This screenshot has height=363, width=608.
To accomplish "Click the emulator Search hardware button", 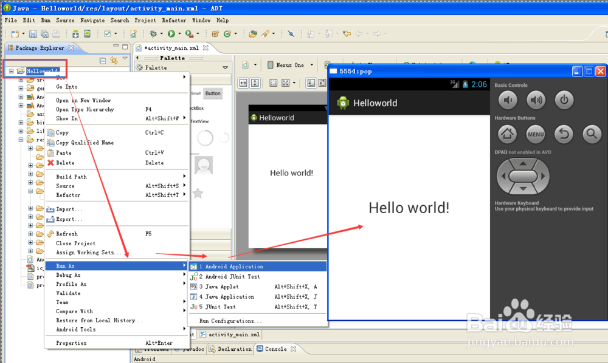I will coord(592,134).
